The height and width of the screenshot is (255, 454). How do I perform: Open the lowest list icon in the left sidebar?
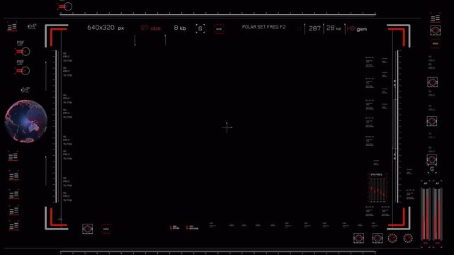point(13,226)
